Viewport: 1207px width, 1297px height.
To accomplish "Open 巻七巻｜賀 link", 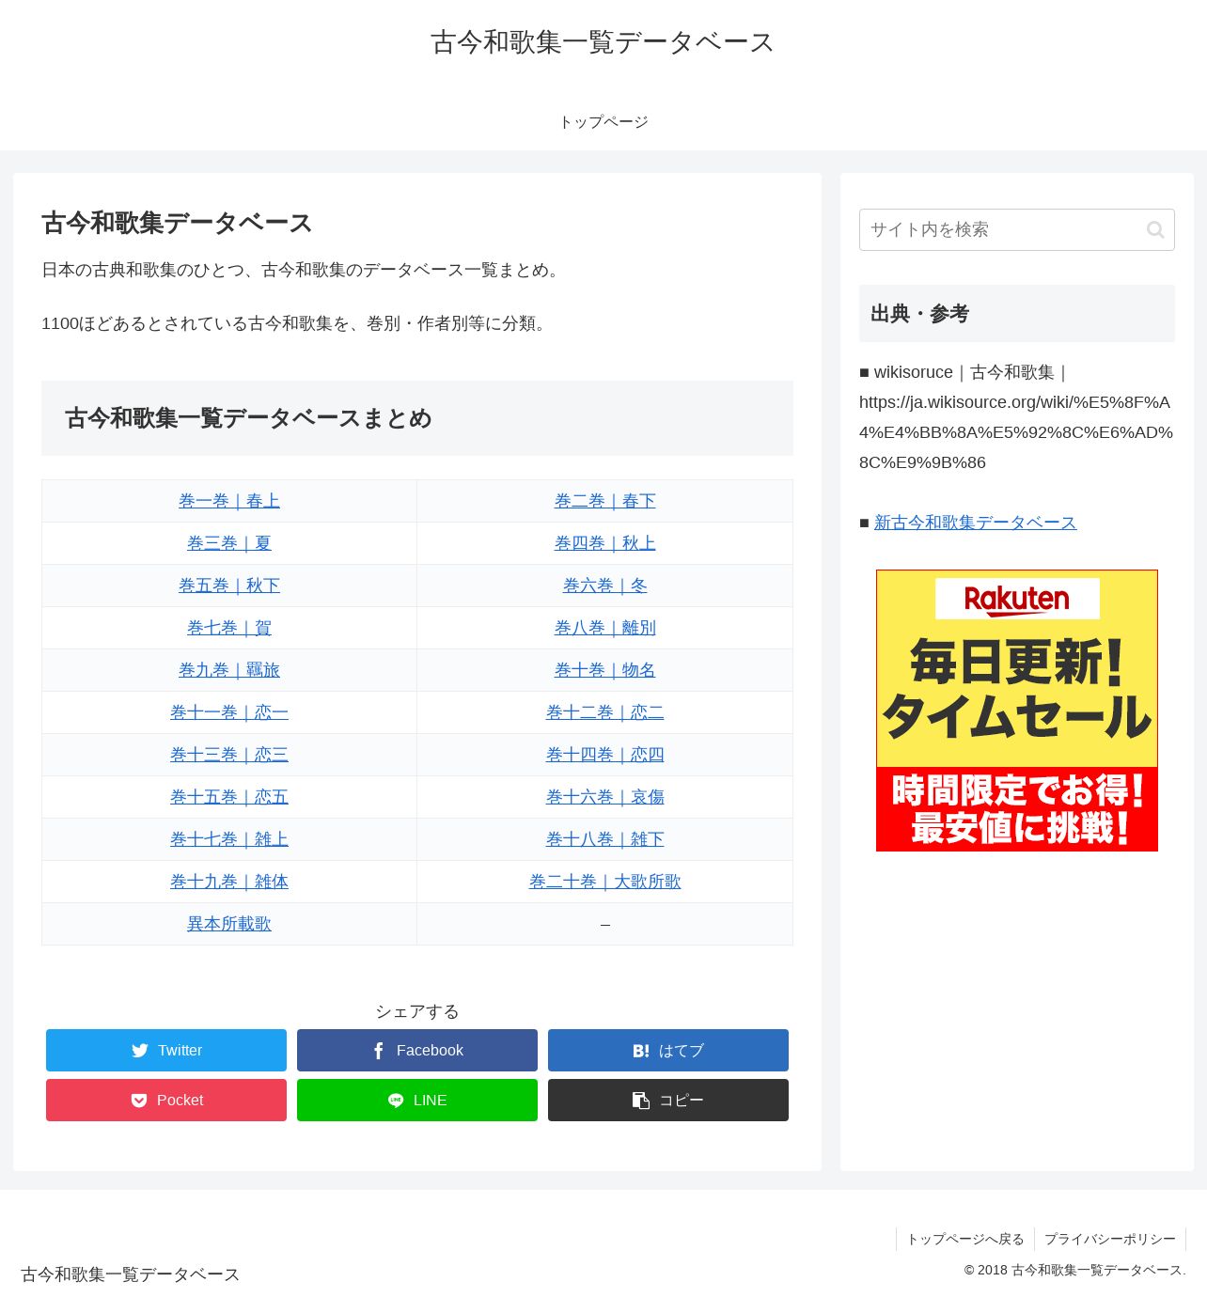I will (x=229, y=628).
